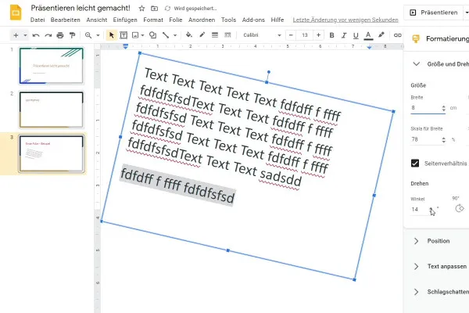Expand the Schlagschatten section

click(416, 292)
